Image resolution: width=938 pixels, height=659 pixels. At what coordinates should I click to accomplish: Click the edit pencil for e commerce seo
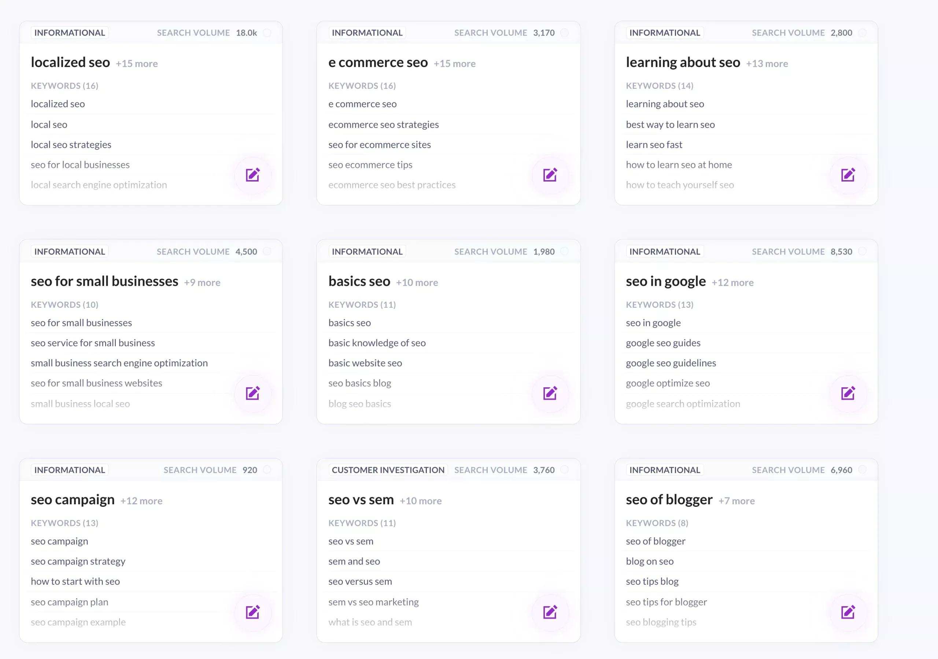point(550,175)
